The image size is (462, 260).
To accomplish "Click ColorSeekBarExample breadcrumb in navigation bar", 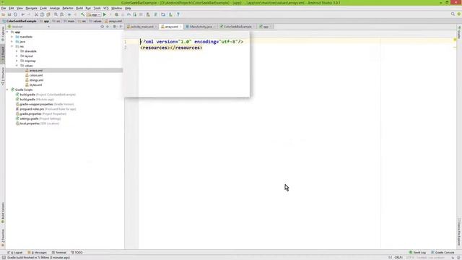I will click(x=19, y=21).
